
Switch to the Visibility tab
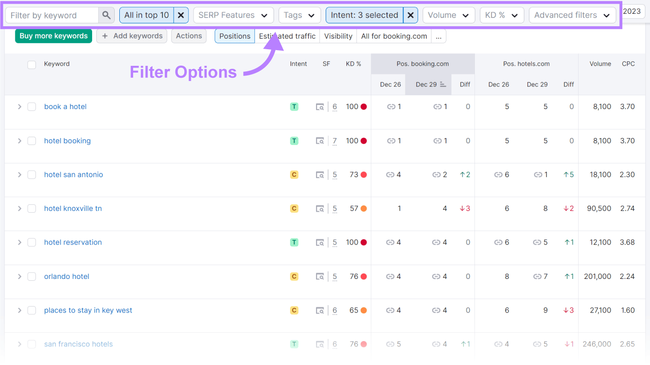[338, 36]
